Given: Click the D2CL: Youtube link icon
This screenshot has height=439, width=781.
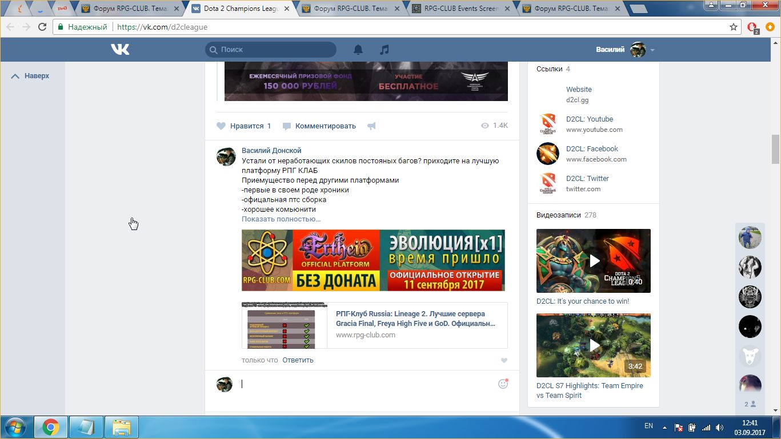Looking at the screenshot, I should 548,124.
